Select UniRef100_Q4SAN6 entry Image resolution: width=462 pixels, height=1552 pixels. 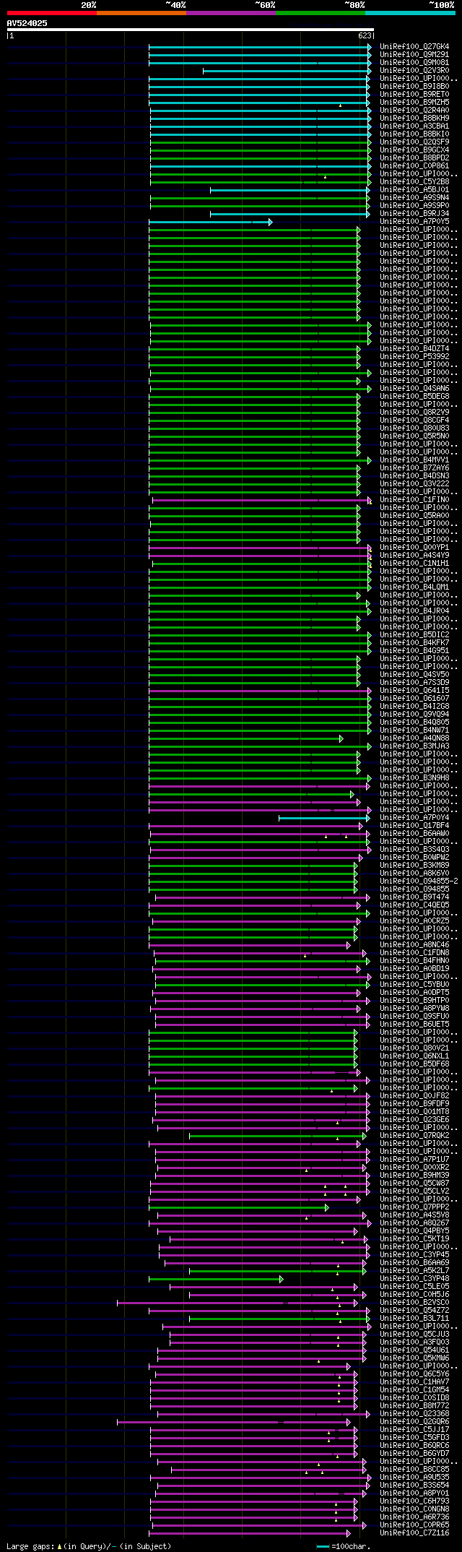pos(414,388)
